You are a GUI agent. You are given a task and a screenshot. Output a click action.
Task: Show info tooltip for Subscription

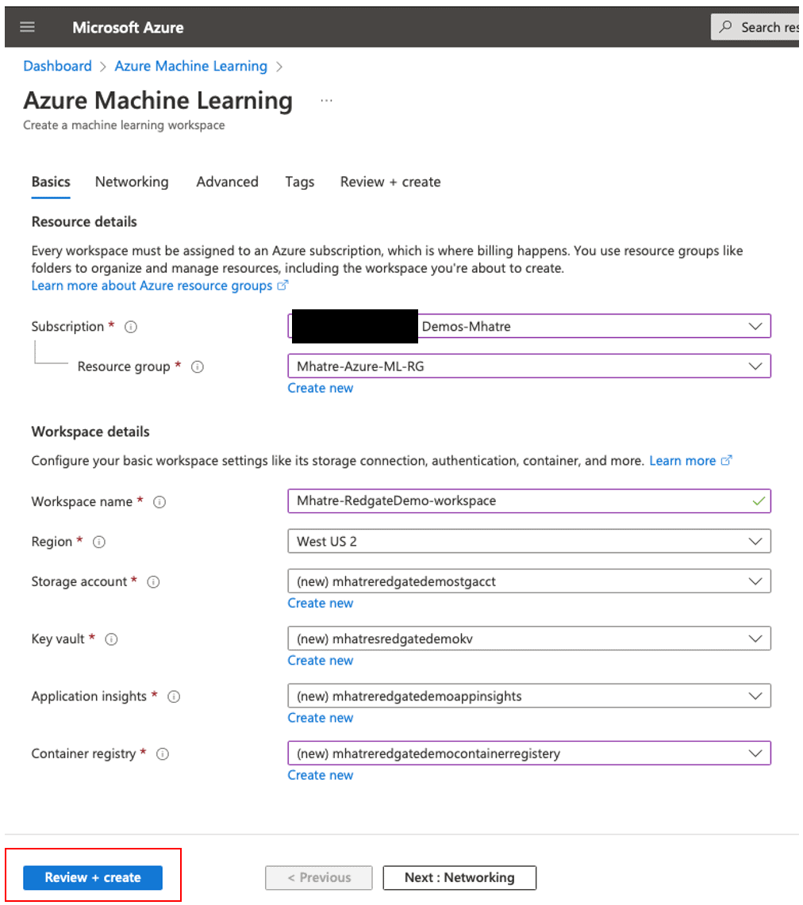pos(131,328)
